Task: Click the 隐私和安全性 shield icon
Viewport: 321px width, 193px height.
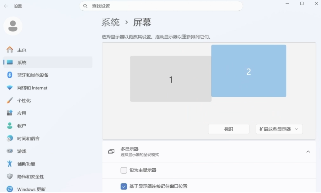Action: click(x=10, y=176)
